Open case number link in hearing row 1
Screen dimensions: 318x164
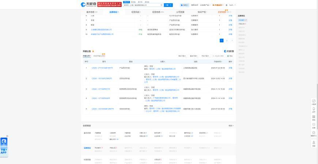[x=102, y=68]
